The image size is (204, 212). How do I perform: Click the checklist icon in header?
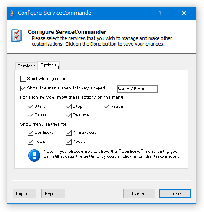point(16,36)
